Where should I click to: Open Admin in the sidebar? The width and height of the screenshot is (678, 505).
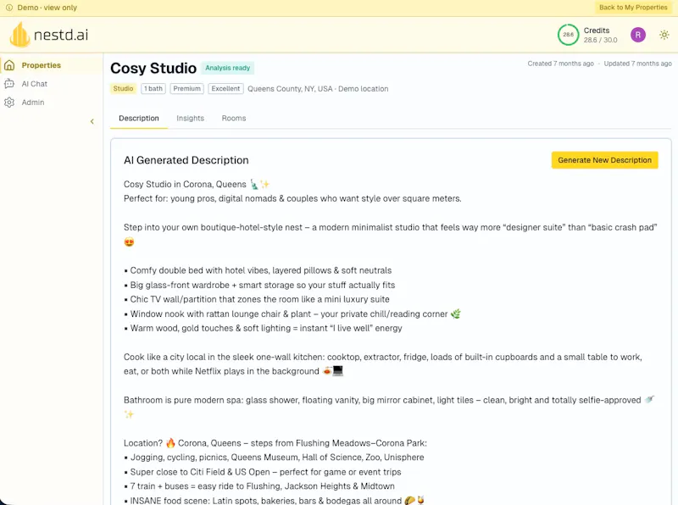pyautogui.click(x=51, y=103)
